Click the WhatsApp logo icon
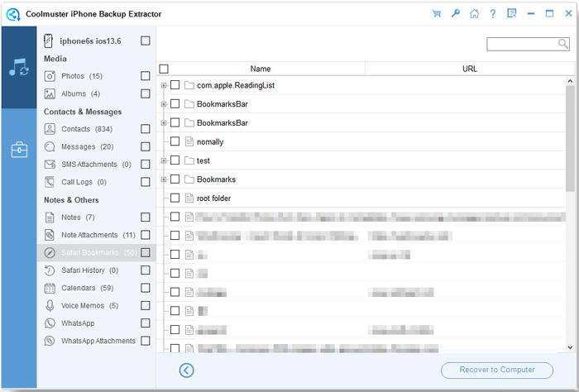 pyautogui.click(x=50, y=323)
